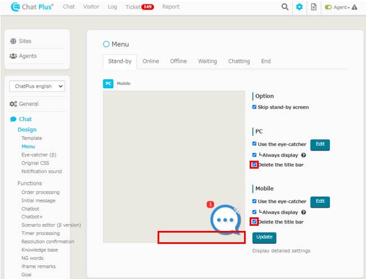Click help icon beside PC Always display
The width and height of the screenshot is (366, 279).
click(x=303, y=155)
